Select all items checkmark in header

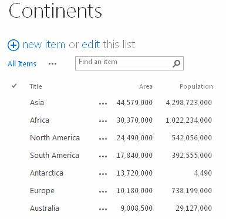point(14,86)
